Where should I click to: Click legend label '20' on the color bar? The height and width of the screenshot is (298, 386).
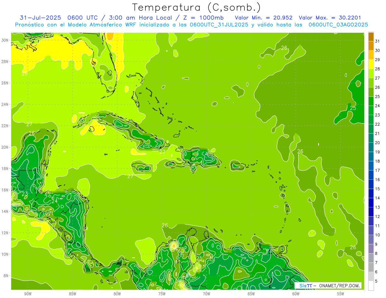coord(377,142)
